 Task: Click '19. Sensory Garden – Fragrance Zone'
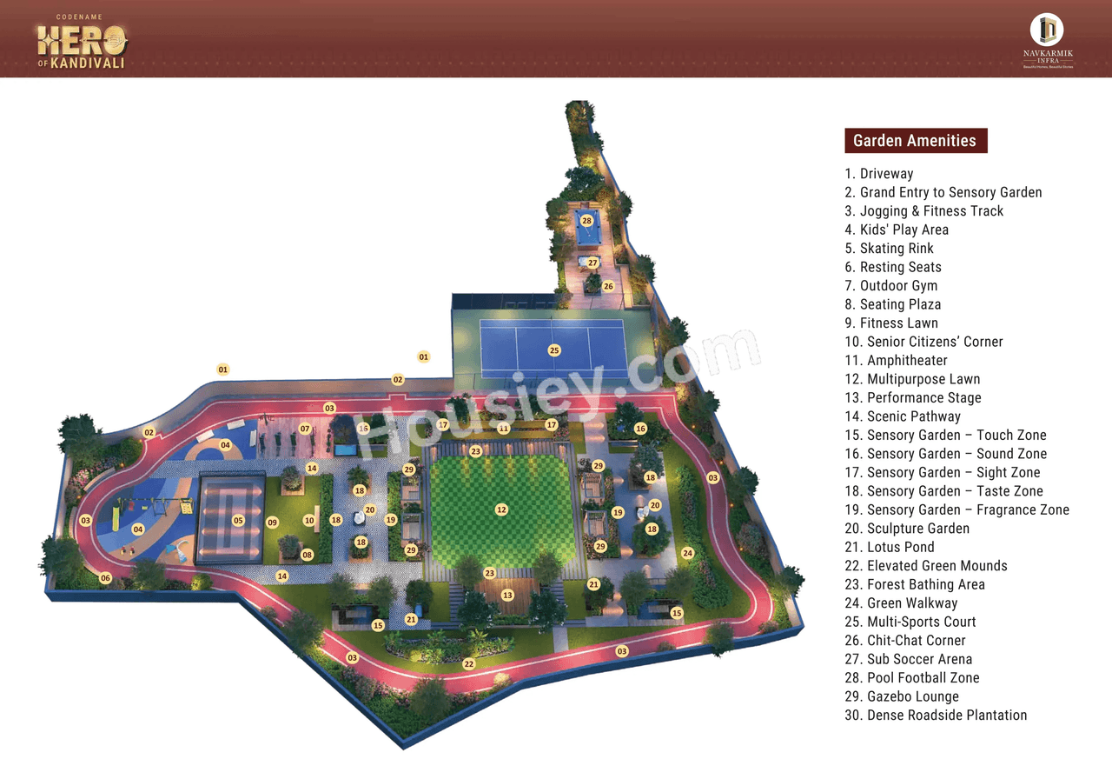957,510
